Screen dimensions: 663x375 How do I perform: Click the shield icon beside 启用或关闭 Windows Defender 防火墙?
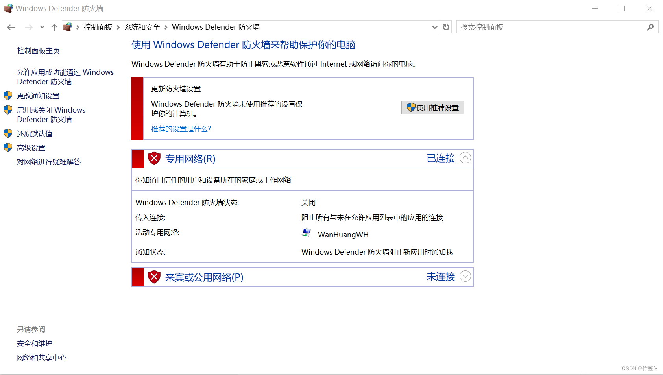8,110
